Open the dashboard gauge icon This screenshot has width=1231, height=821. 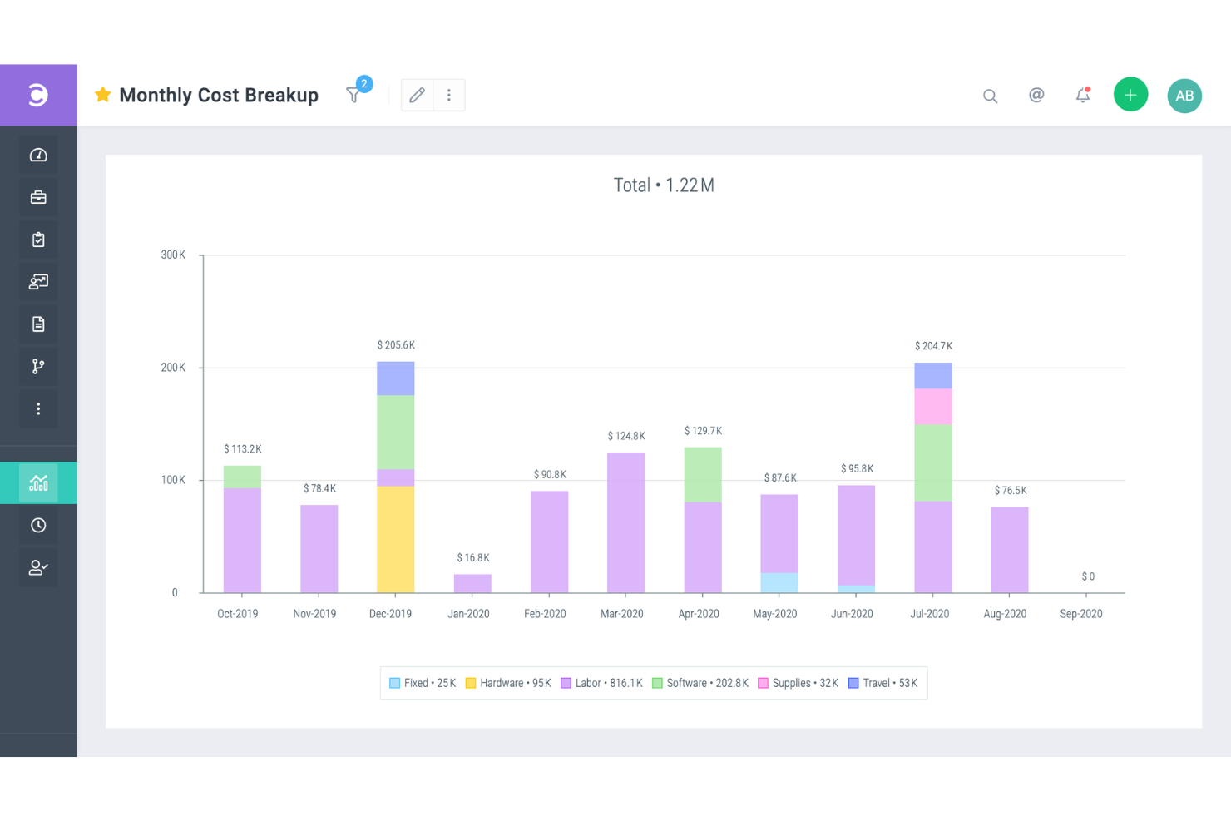tap(38, 155)
